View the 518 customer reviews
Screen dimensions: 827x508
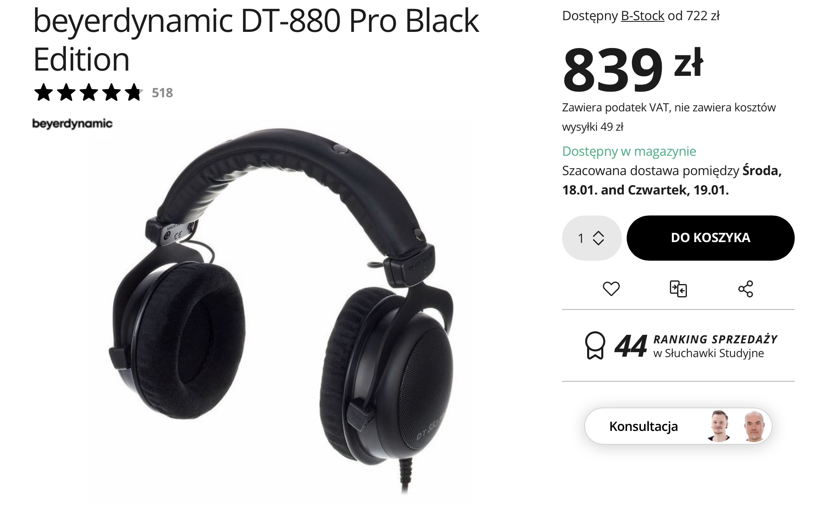pyautogui.click(x=162, y=93)
